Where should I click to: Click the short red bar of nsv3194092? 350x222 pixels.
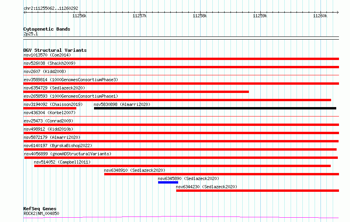click(x=50, y=108)
